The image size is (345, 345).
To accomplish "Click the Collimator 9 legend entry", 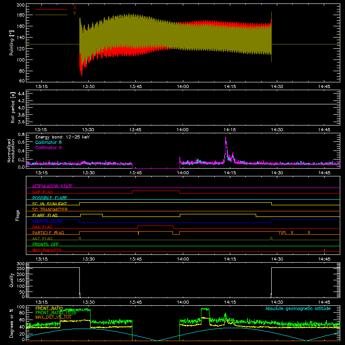I will [48, 147].
